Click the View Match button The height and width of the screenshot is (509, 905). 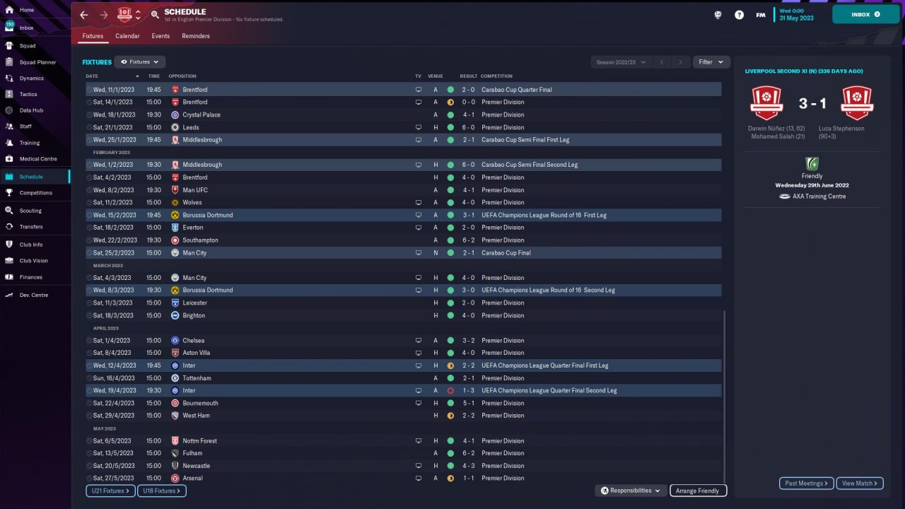point(860,484)
